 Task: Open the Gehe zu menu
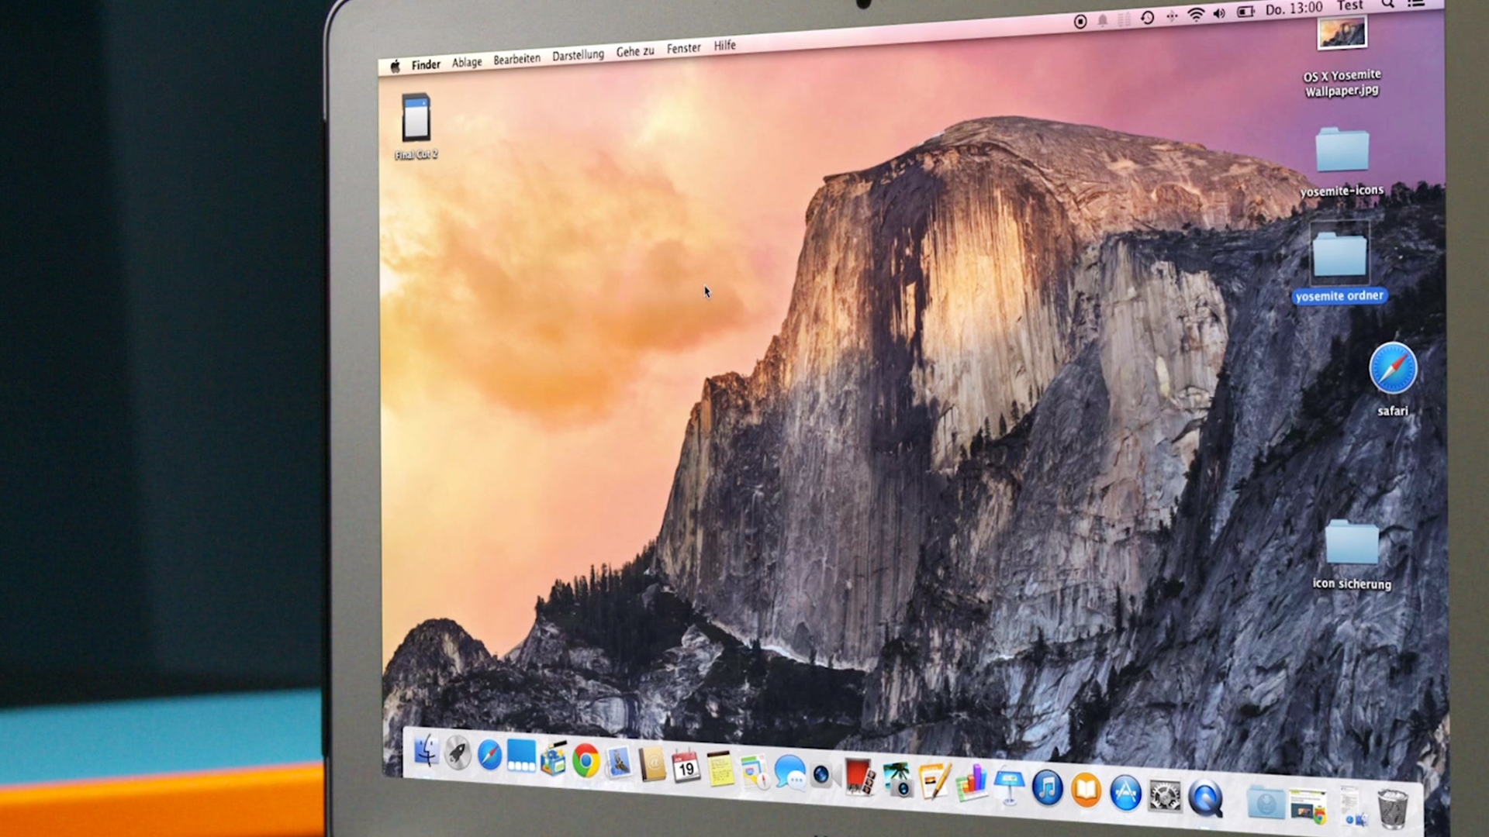tap(635, 51)
